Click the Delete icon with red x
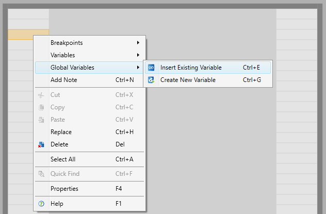 (41, 144)
